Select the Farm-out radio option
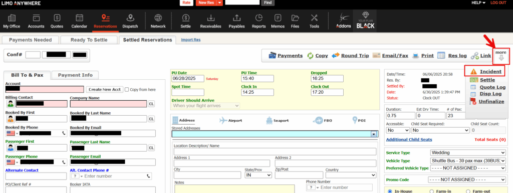Image resolution: width=513 pixels, height=193 pixels. [468, 191]
